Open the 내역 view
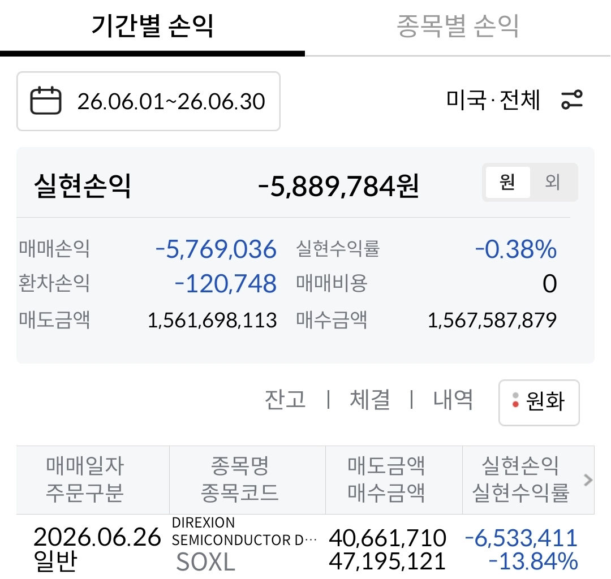 point(453,400)
